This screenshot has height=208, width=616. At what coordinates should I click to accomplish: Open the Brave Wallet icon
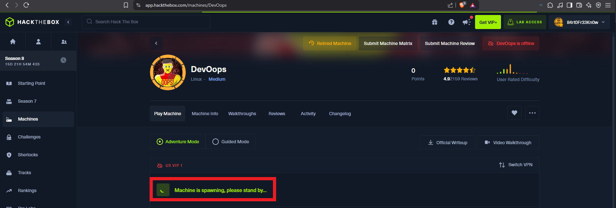coord(579,5)
